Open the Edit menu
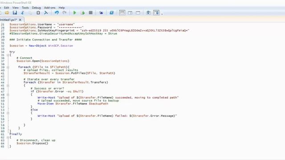 pyautogui.click(x=7, y=8)
